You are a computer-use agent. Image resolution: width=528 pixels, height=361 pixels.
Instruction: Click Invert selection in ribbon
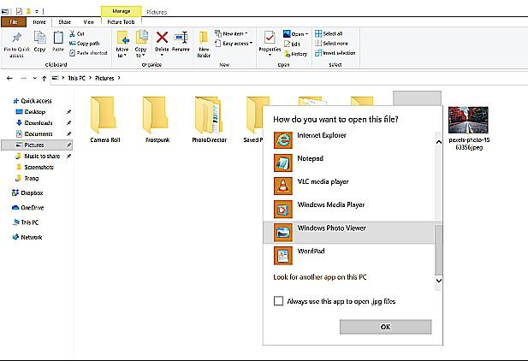point(335,53)
